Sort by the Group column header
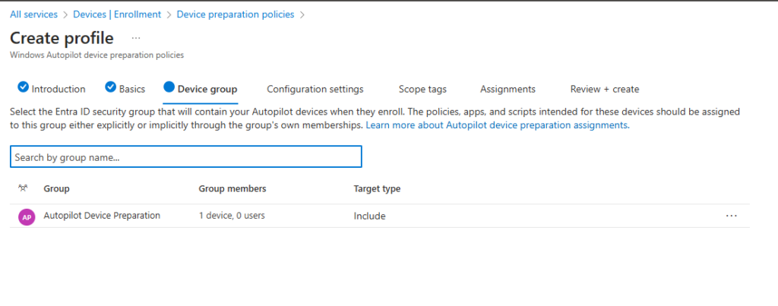This screenshot has width=778, height=306. coord(56,188)
